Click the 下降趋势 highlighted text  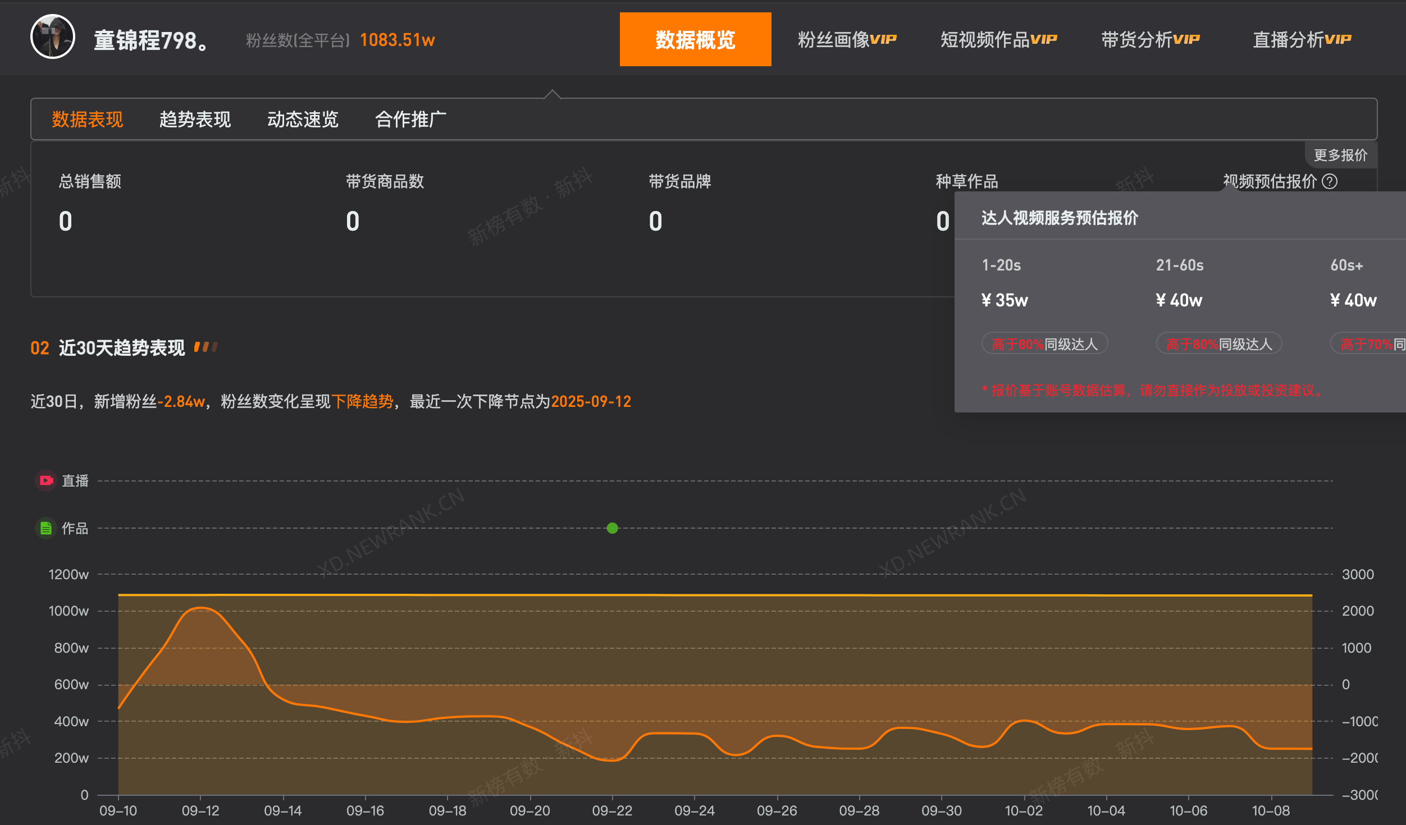point(364,402)
